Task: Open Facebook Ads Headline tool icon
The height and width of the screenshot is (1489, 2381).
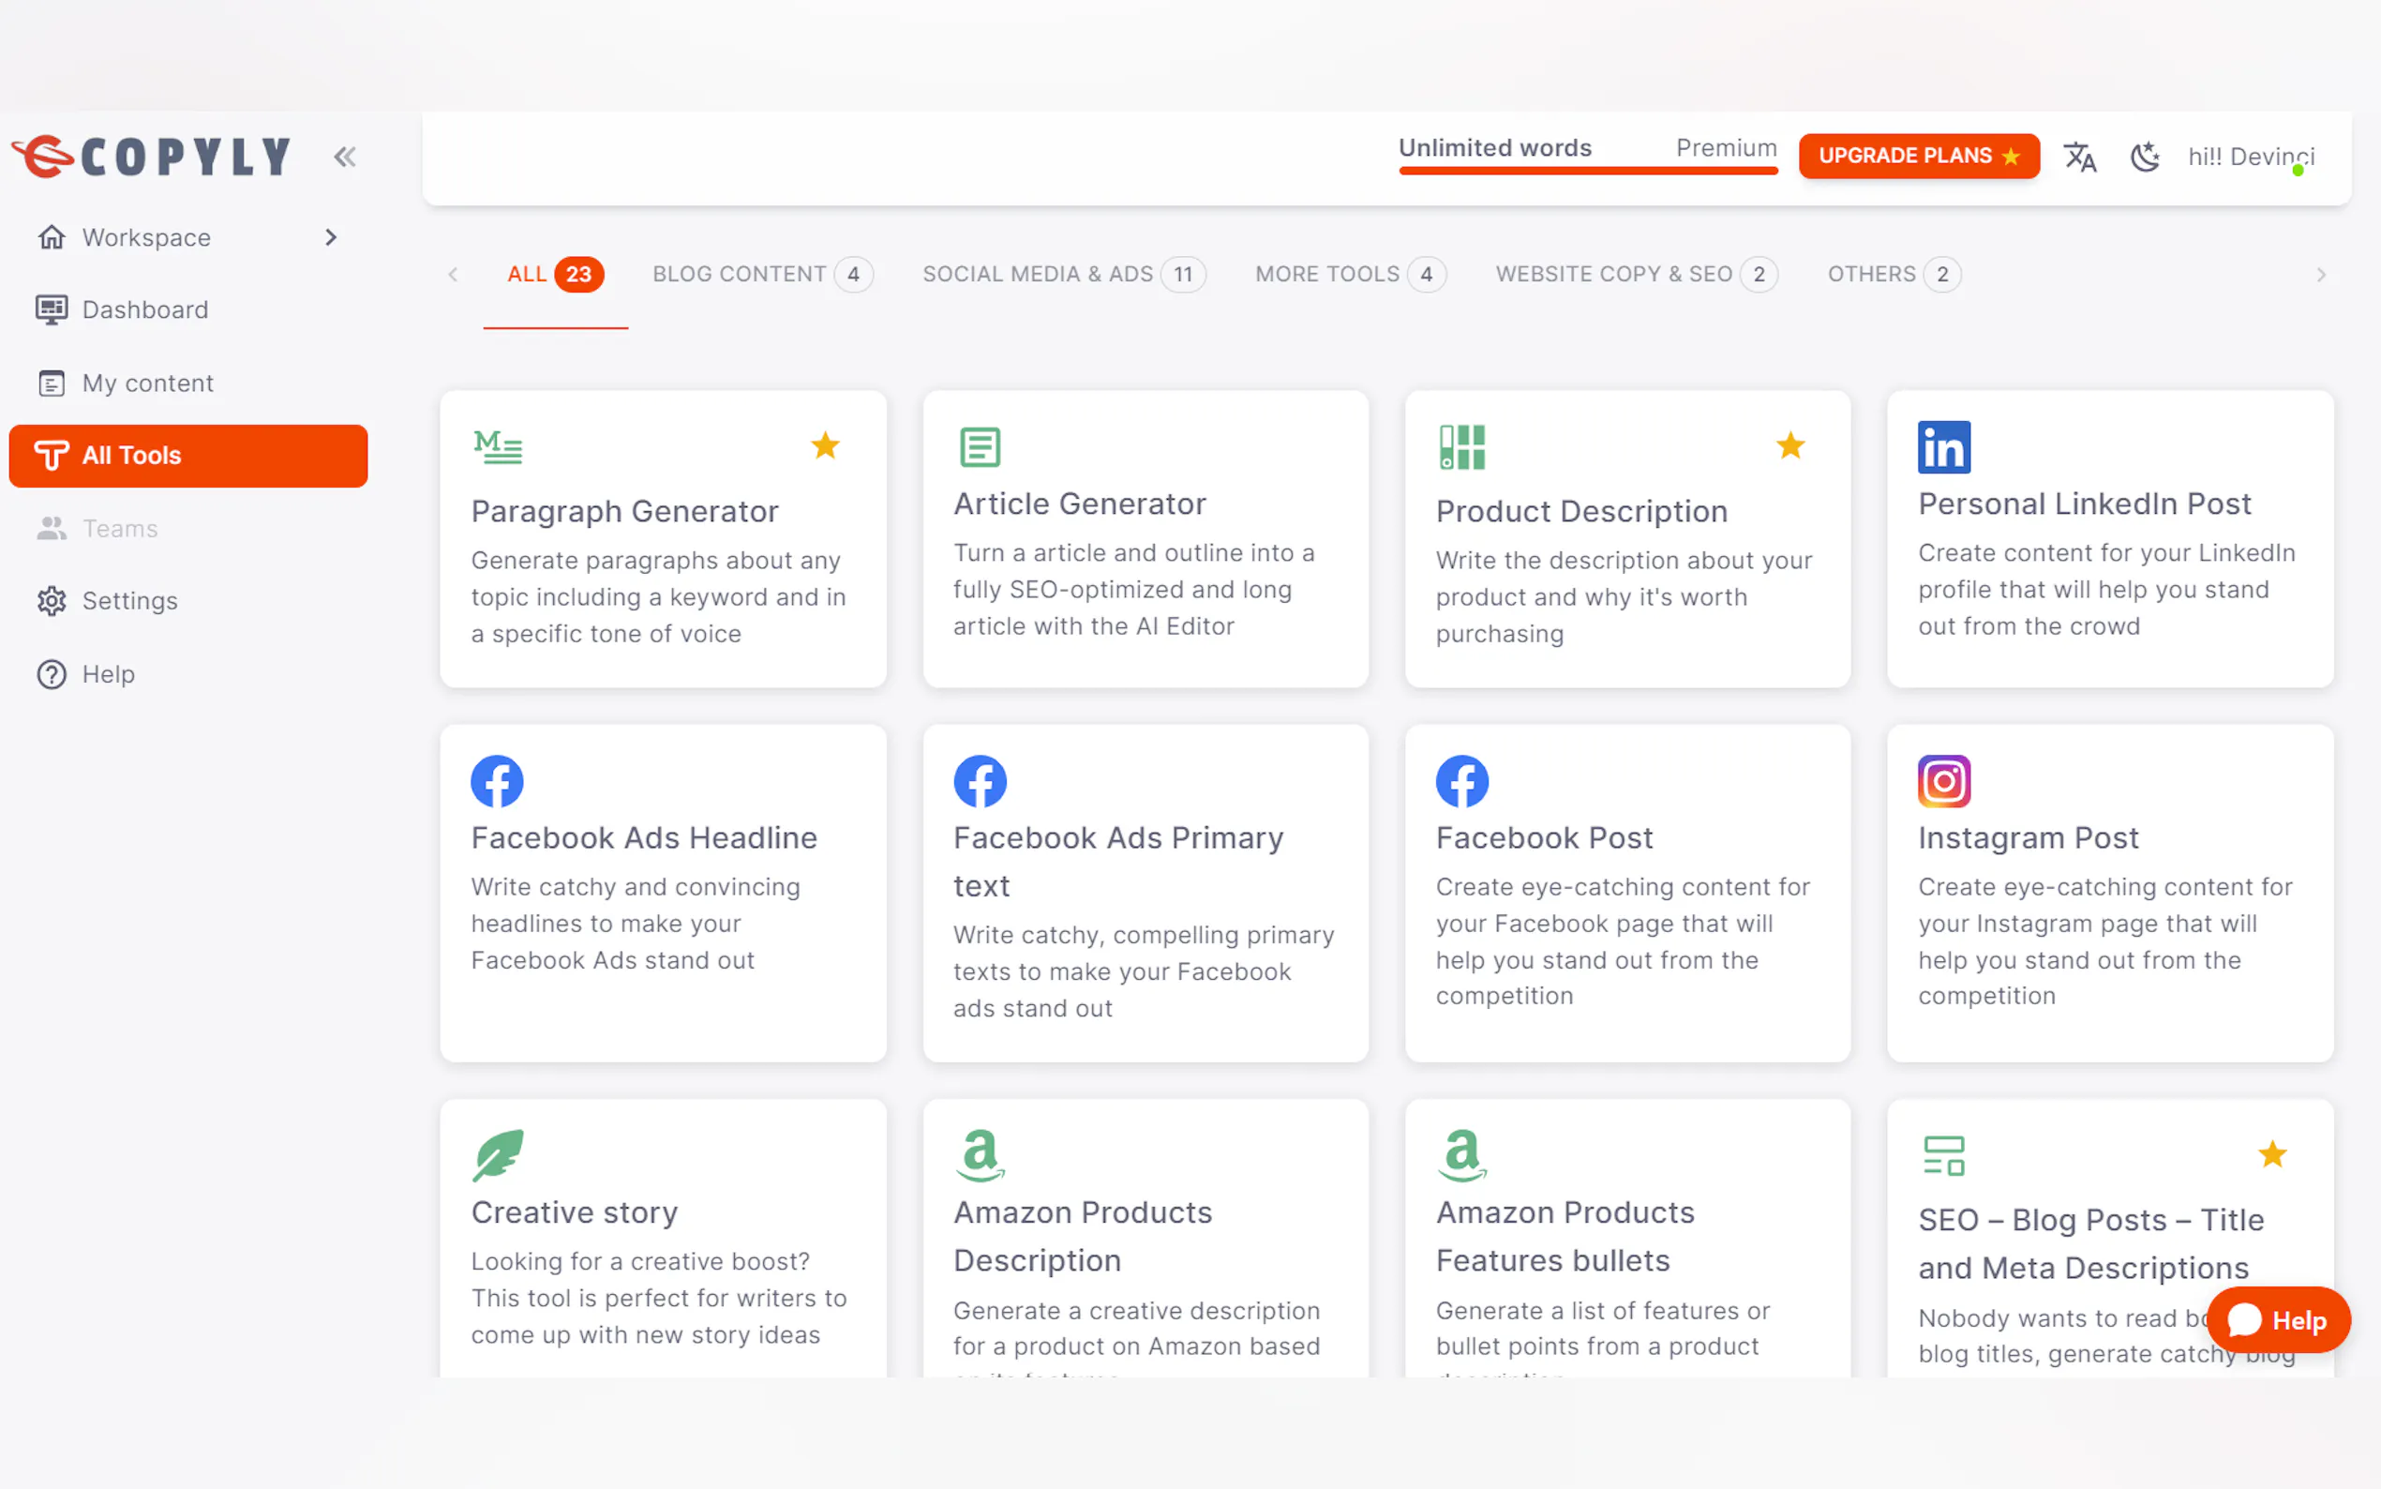Action: tap(496, 782)
